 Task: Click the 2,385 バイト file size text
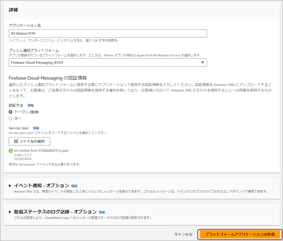coord(23,155)
